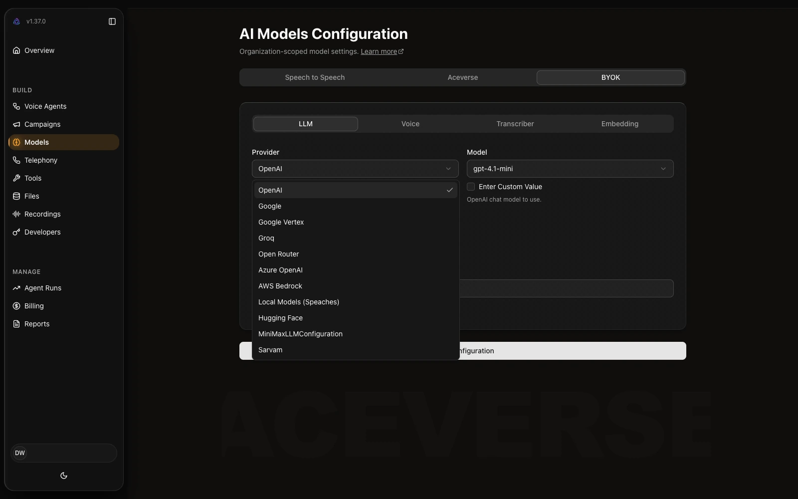Open the Provider dropdown
The height and width of the screenshot is (499, 798).
point(355,169)
